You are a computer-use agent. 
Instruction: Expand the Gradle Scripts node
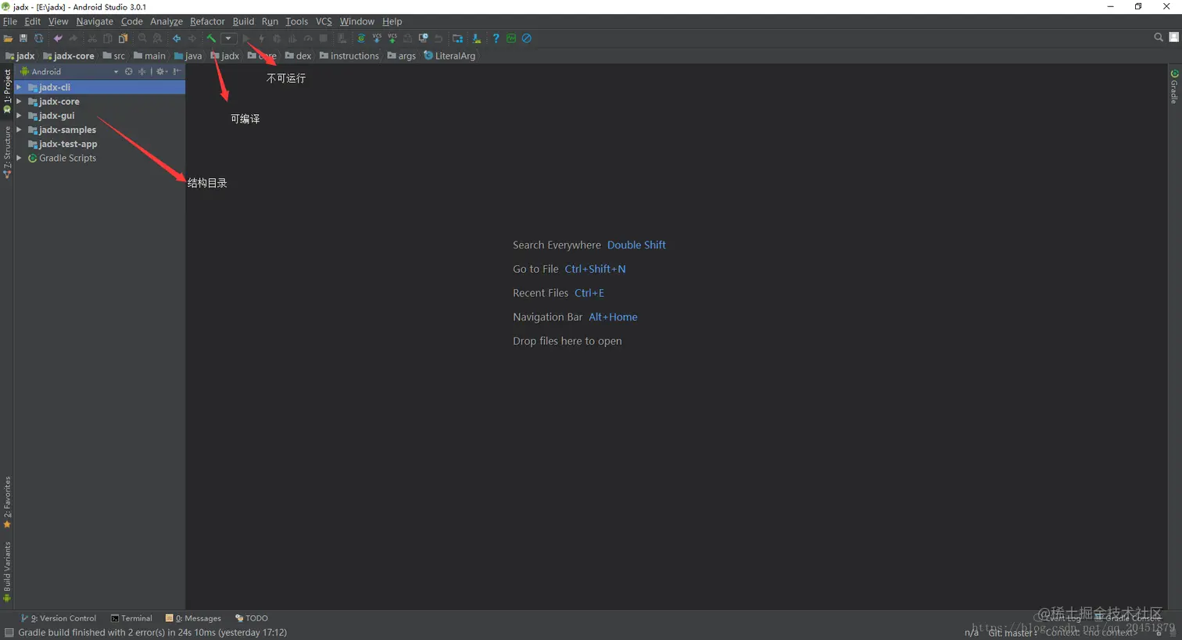pos(19,158)
